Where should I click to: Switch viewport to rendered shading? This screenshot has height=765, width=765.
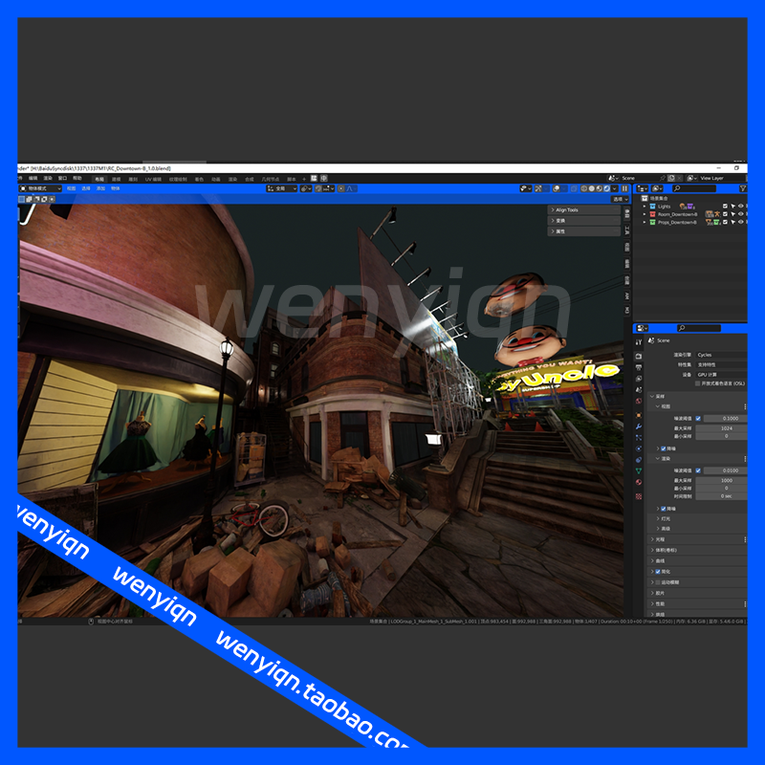point(607,188)
